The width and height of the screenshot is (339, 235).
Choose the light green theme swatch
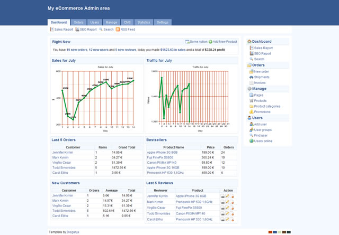pos(280,232)
